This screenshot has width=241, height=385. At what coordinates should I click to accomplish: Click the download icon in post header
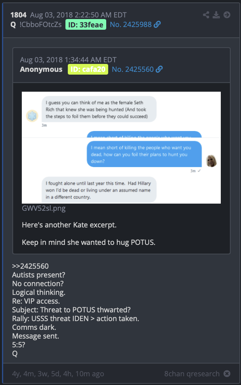216,15
